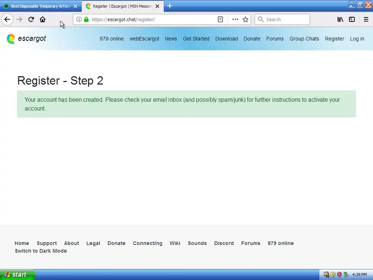The height and width of the screenshot is (280, 373).
Task: Open the Library bookmarks icon
Action: [x=340, y=19]
